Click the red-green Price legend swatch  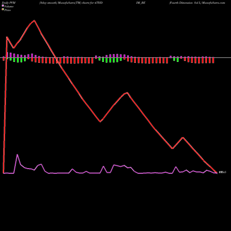point(3,10)
